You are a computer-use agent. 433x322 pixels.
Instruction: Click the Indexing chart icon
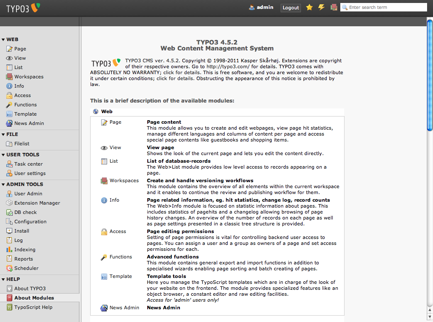pyautogui.click(x=9, y=250)
